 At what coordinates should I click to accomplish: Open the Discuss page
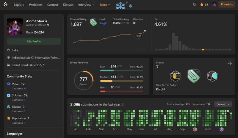pyautogui.click(x=68, y=5)
